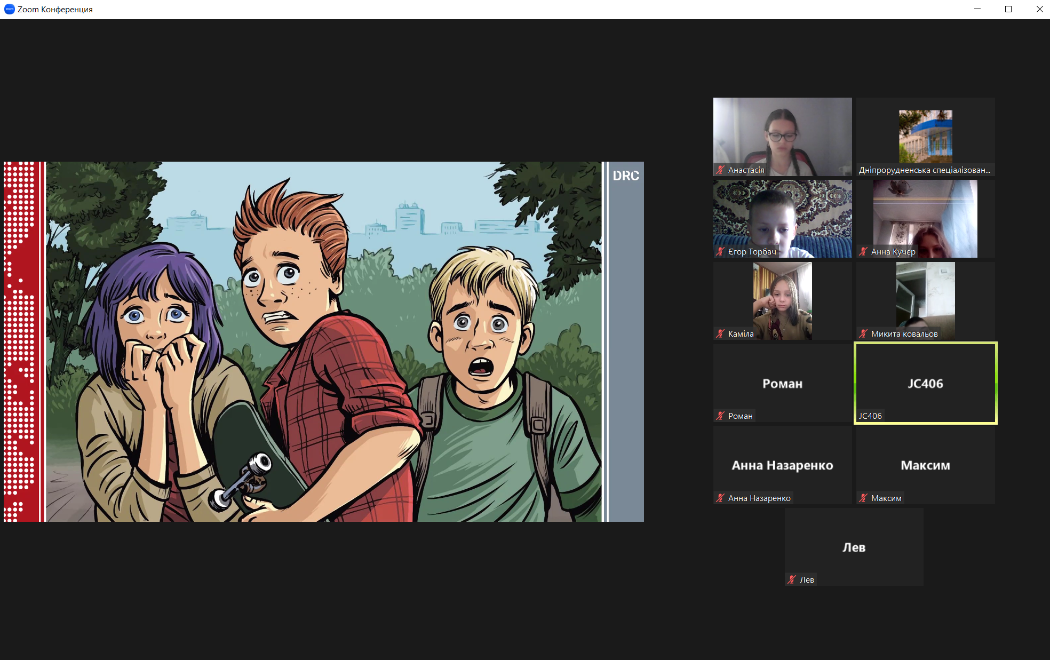
Task: Click muted mic icon next to Анна Кучер
Action: click(863, 252)
